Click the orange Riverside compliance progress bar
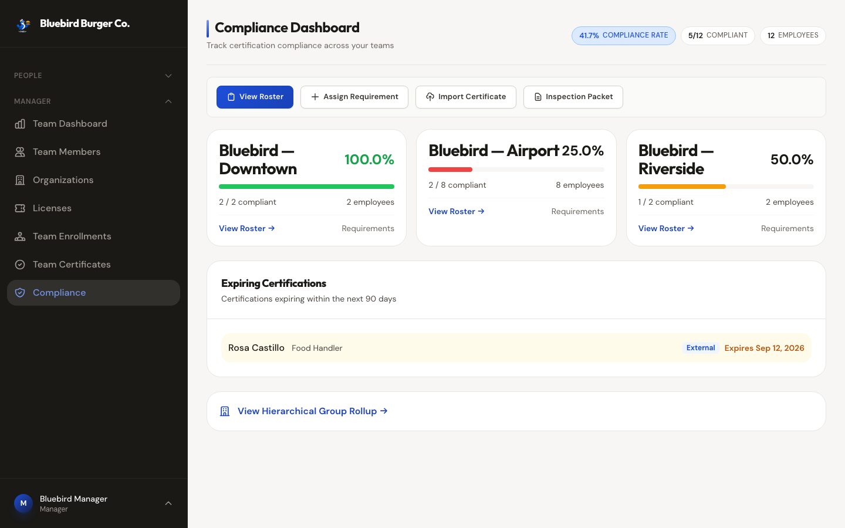845x528 pixels. coord(726,187)
